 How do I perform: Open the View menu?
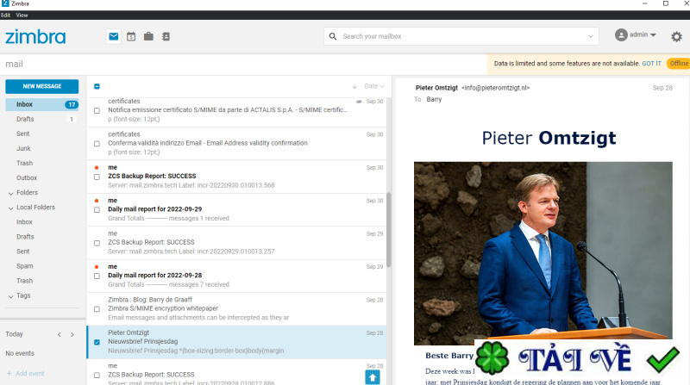pyautogui.click(x=22, y=15)
